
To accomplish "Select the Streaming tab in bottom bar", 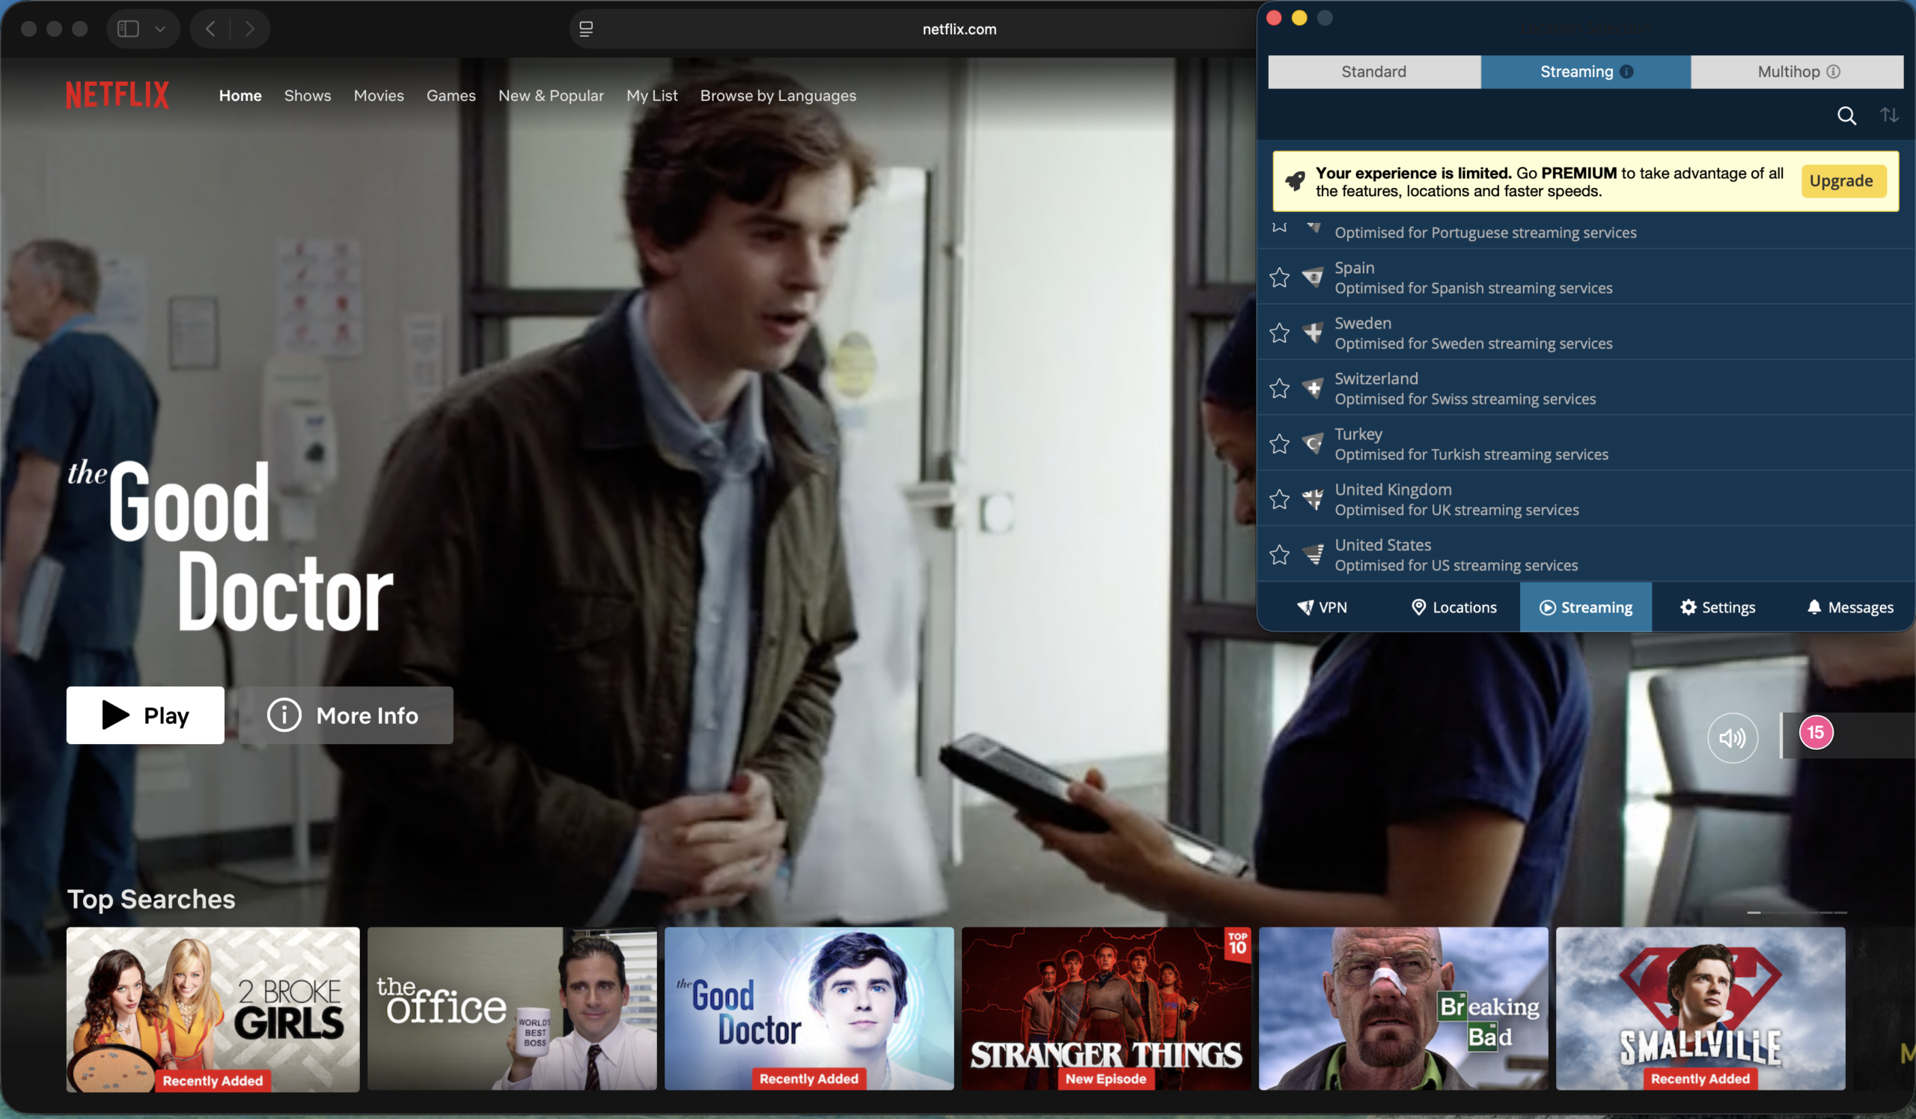I will tap(1586, 607).
